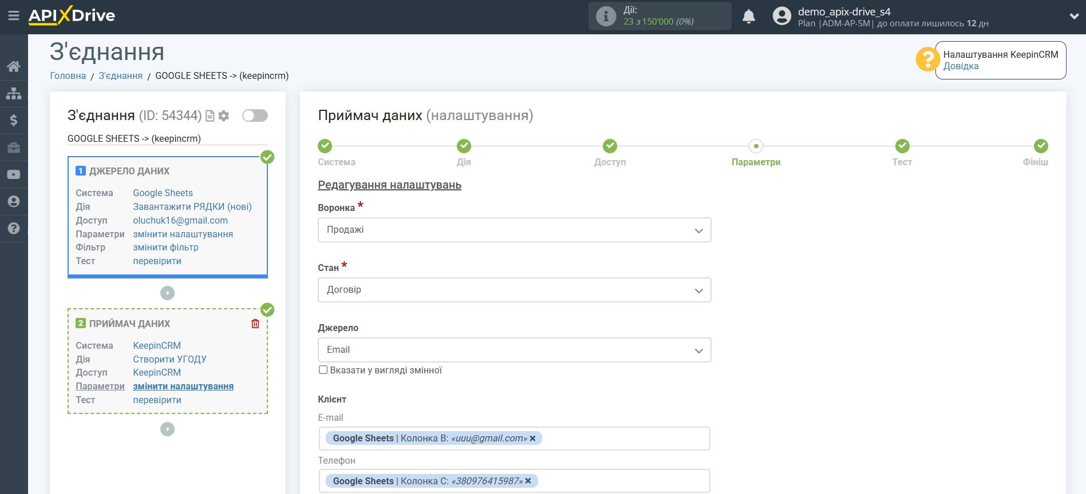Viewport: 1086px width, 494px height.
Task: Open the briefcase sidebar icon
Action: 14,148
